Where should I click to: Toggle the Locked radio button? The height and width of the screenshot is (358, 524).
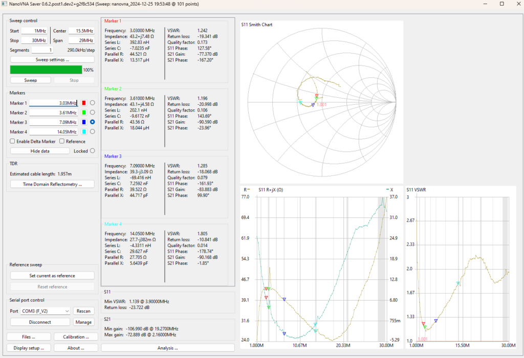click(93, 151)
